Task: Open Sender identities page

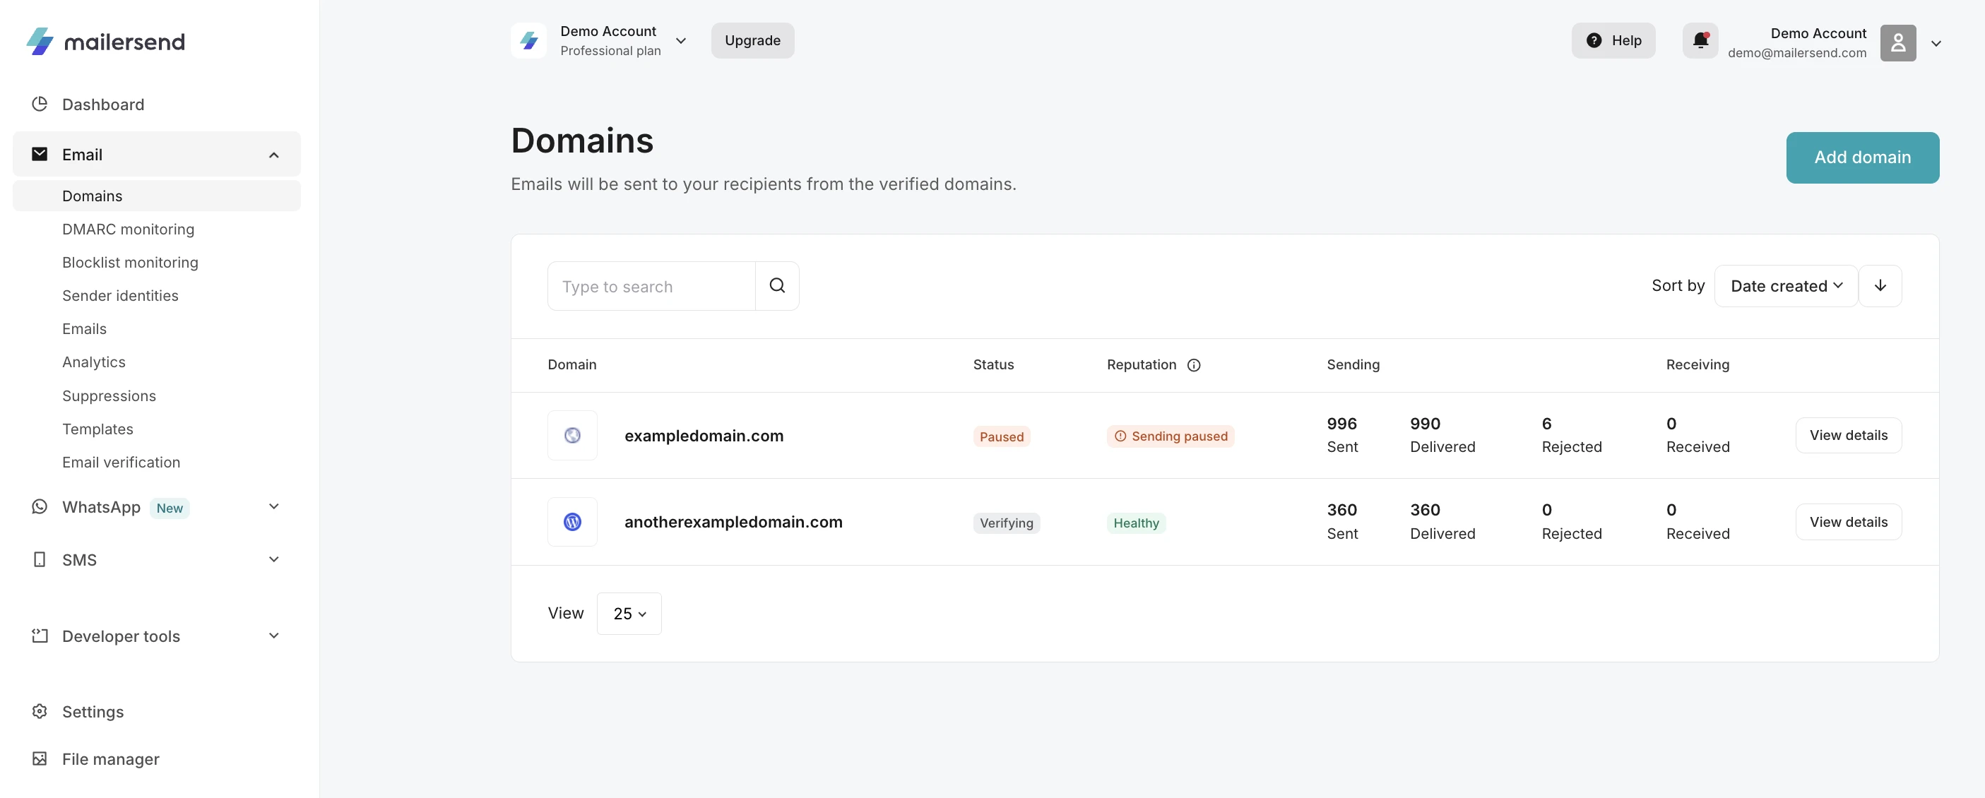Action: point(120,295)
